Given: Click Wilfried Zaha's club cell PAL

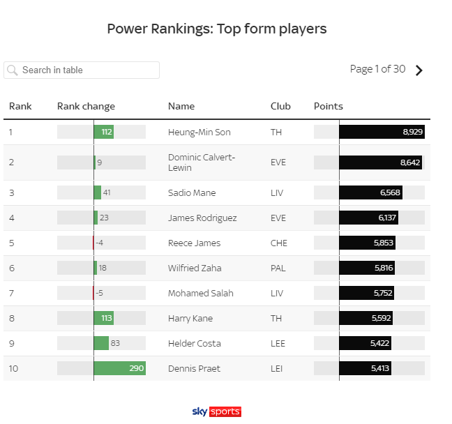Looking at the screenshot, I should [x=278, y=268].
